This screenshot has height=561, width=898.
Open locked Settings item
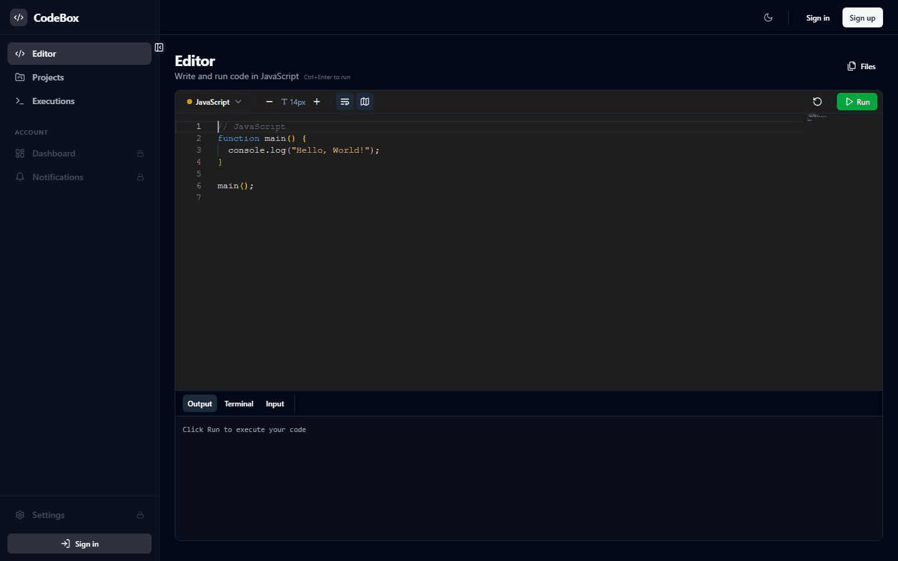(79, 515)
